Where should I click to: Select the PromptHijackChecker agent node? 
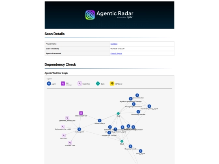coord(134,104)
